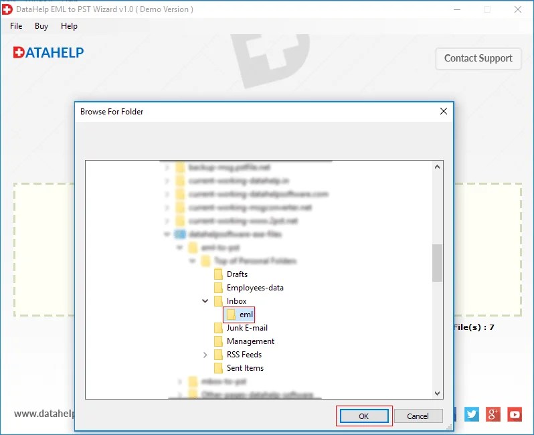Click the Contact Support button
Image resolution: width=534 pixels, height=435 pixels.
click(478, 59)
